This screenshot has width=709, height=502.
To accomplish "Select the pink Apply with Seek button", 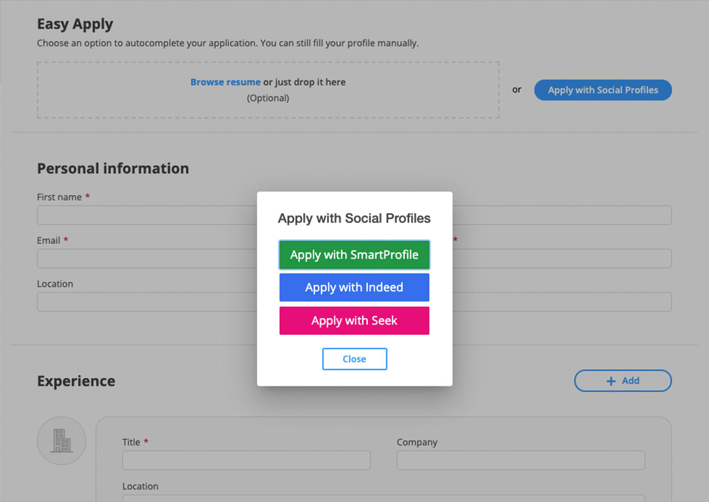I will (x=354, y=321).
